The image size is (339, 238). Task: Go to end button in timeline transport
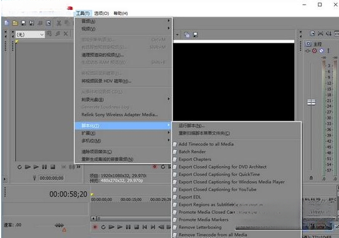[153, 227]
